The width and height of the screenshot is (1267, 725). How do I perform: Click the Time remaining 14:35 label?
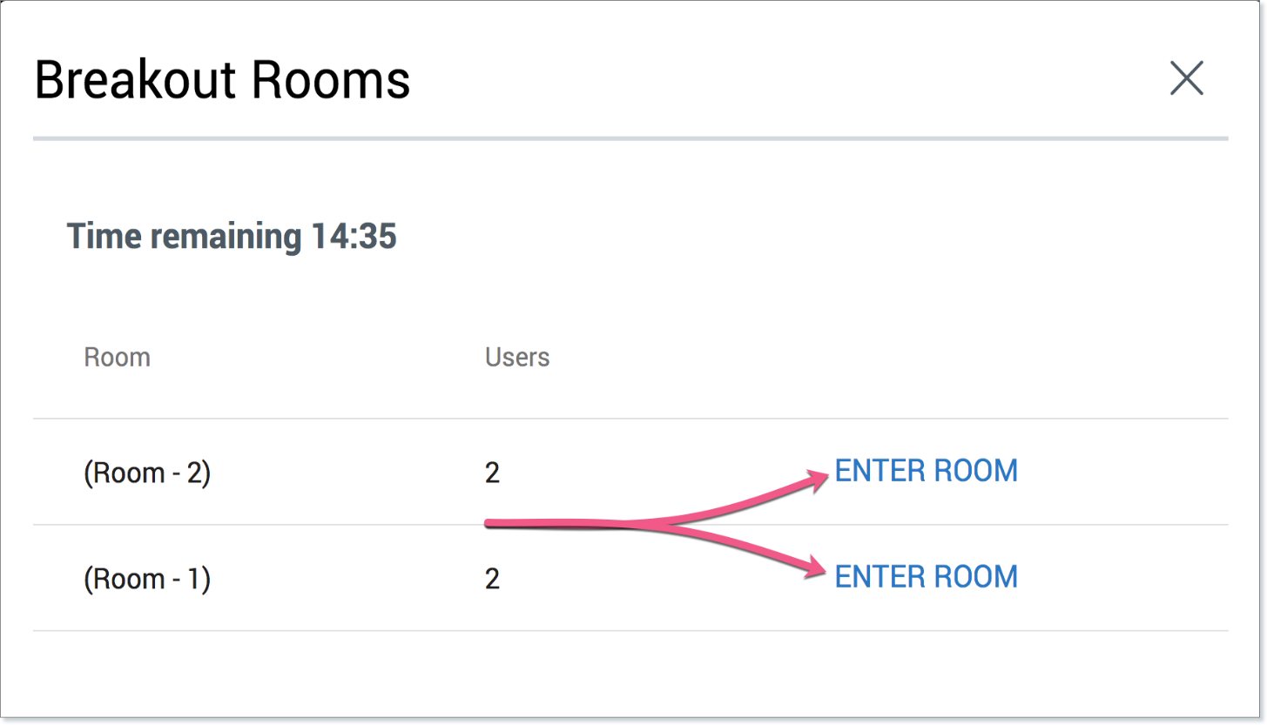click(x=232, y=236)
